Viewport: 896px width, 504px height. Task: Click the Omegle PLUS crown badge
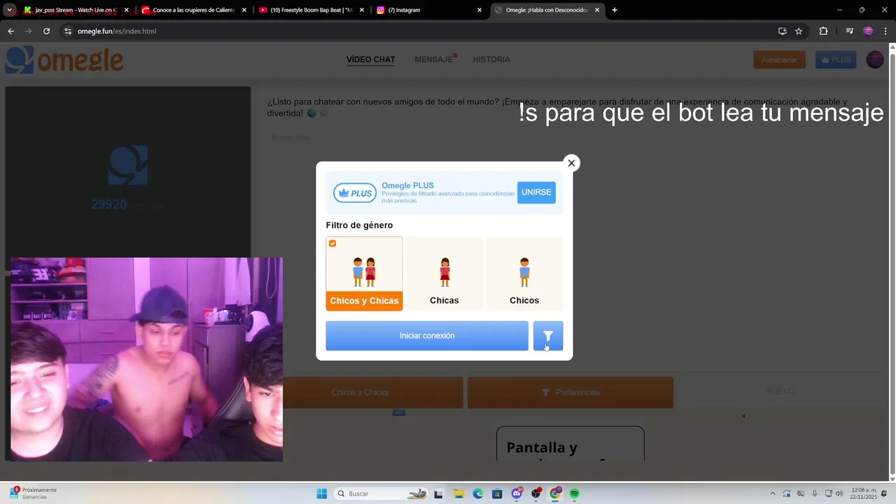pyautogui.click(x=355, y=192)
